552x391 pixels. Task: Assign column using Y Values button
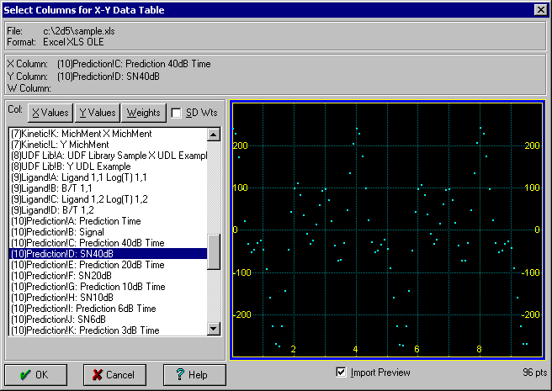pos(97,113)
